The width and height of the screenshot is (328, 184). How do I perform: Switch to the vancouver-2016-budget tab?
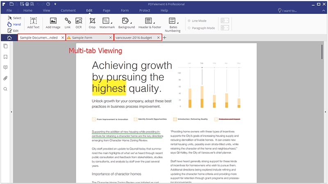click(134, 38)
